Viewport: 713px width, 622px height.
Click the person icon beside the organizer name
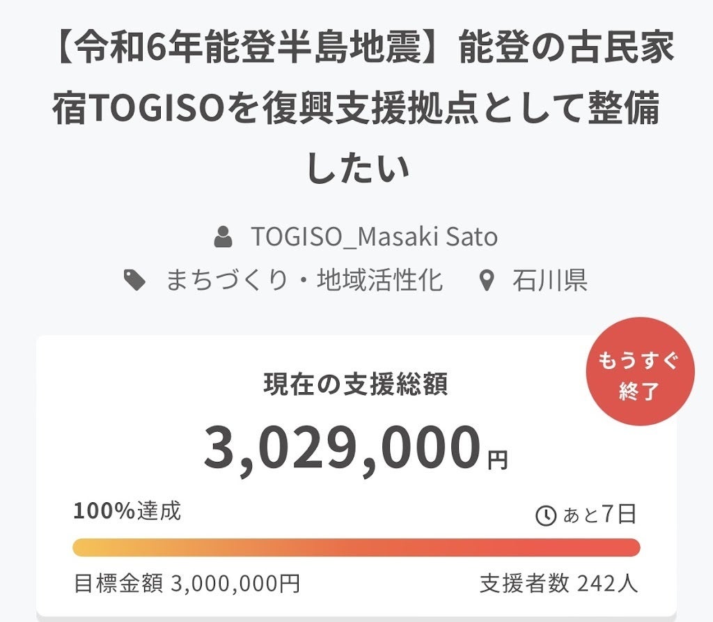point(223,238)
